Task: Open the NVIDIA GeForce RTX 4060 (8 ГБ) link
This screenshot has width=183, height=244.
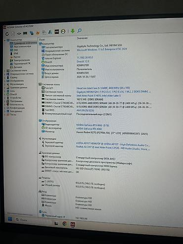Action: click(92, 125)
